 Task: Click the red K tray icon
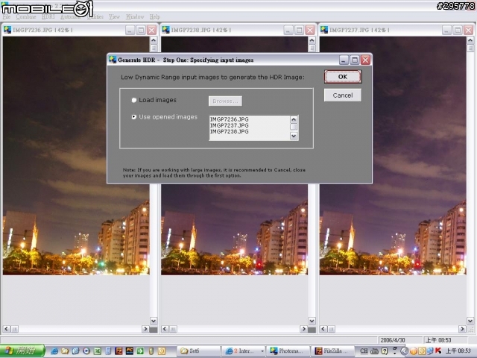pos(438,351)
